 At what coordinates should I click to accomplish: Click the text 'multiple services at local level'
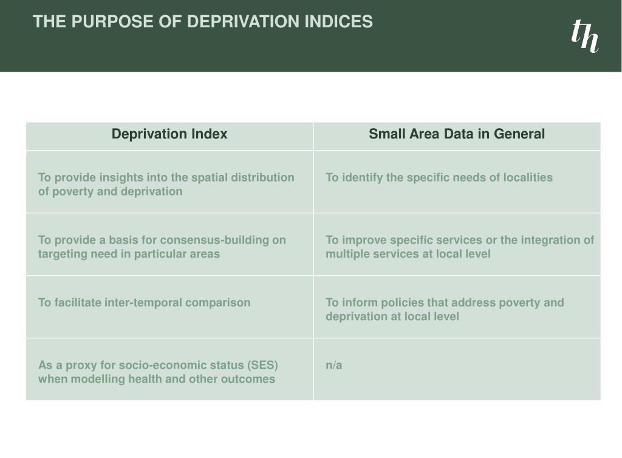coord(408,254)
